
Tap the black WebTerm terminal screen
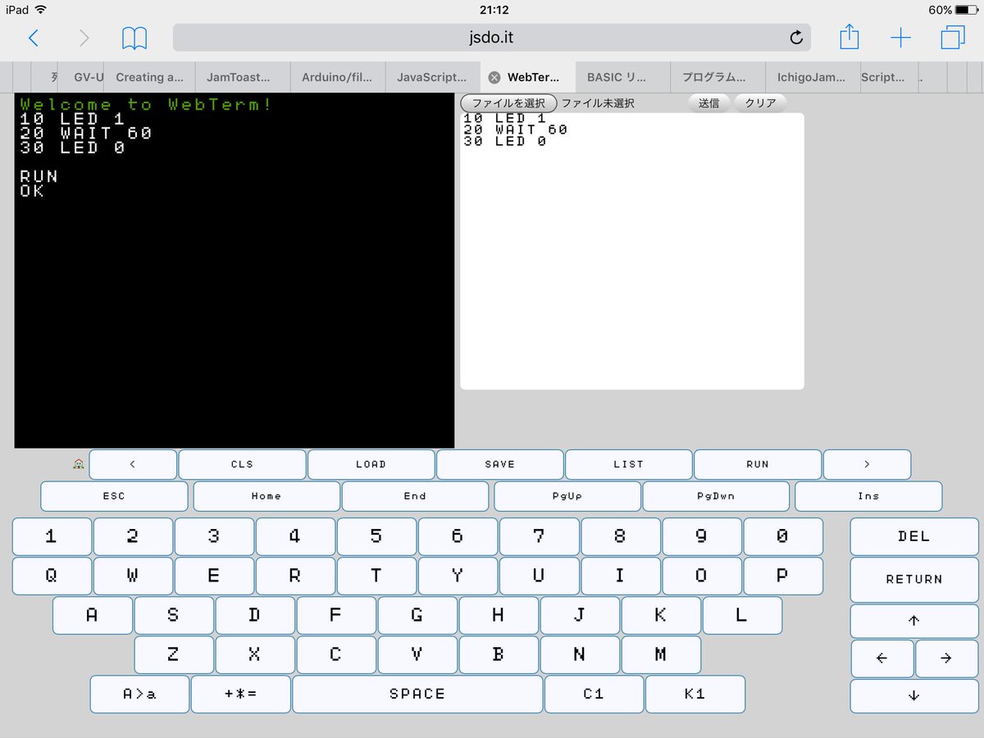click(x=235, y=271)
